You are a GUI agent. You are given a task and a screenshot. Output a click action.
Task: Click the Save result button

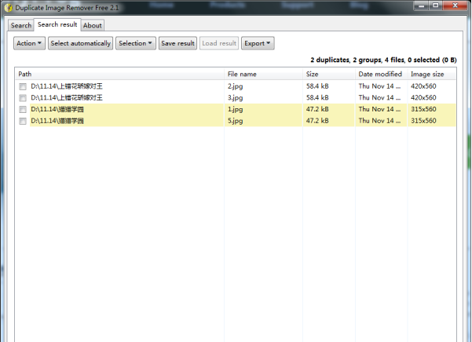point(177,43)
